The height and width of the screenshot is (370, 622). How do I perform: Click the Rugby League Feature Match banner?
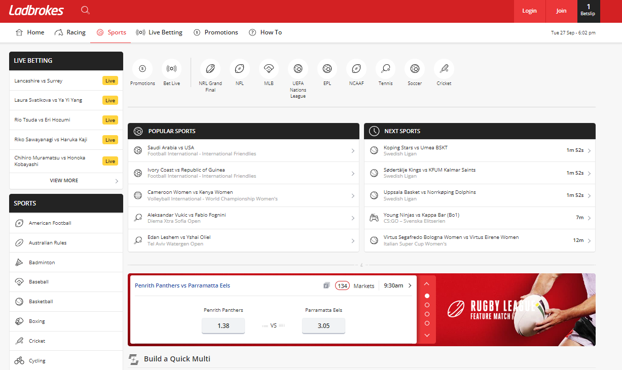click(x=516, y=310)
